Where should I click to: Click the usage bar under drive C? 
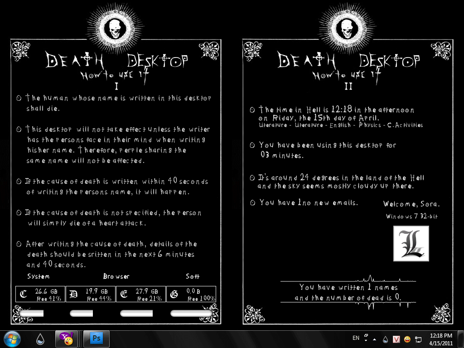[x=31, y=314]
